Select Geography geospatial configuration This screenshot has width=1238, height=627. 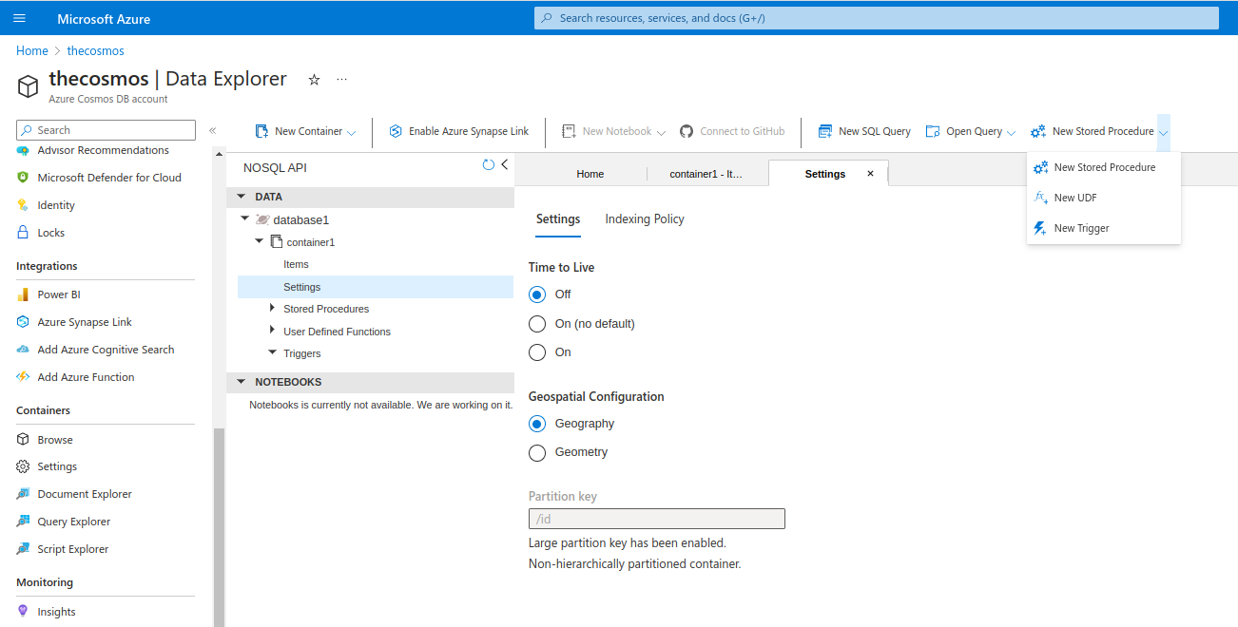pos(537,424)
